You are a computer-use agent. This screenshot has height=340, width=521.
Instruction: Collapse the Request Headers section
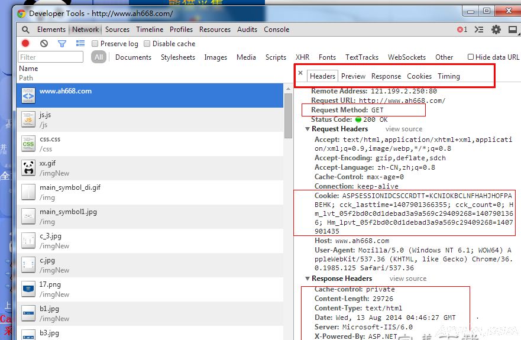pyautogui.click(x=308, y=129)
